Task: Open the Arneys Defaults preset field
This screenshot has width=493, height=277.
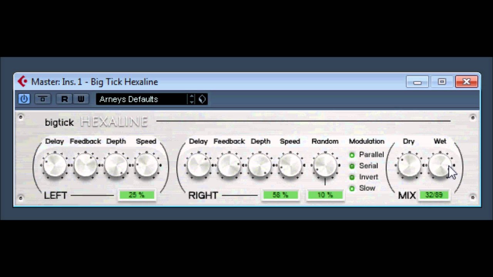Action: pyautogui.click(x=142, y=99)
